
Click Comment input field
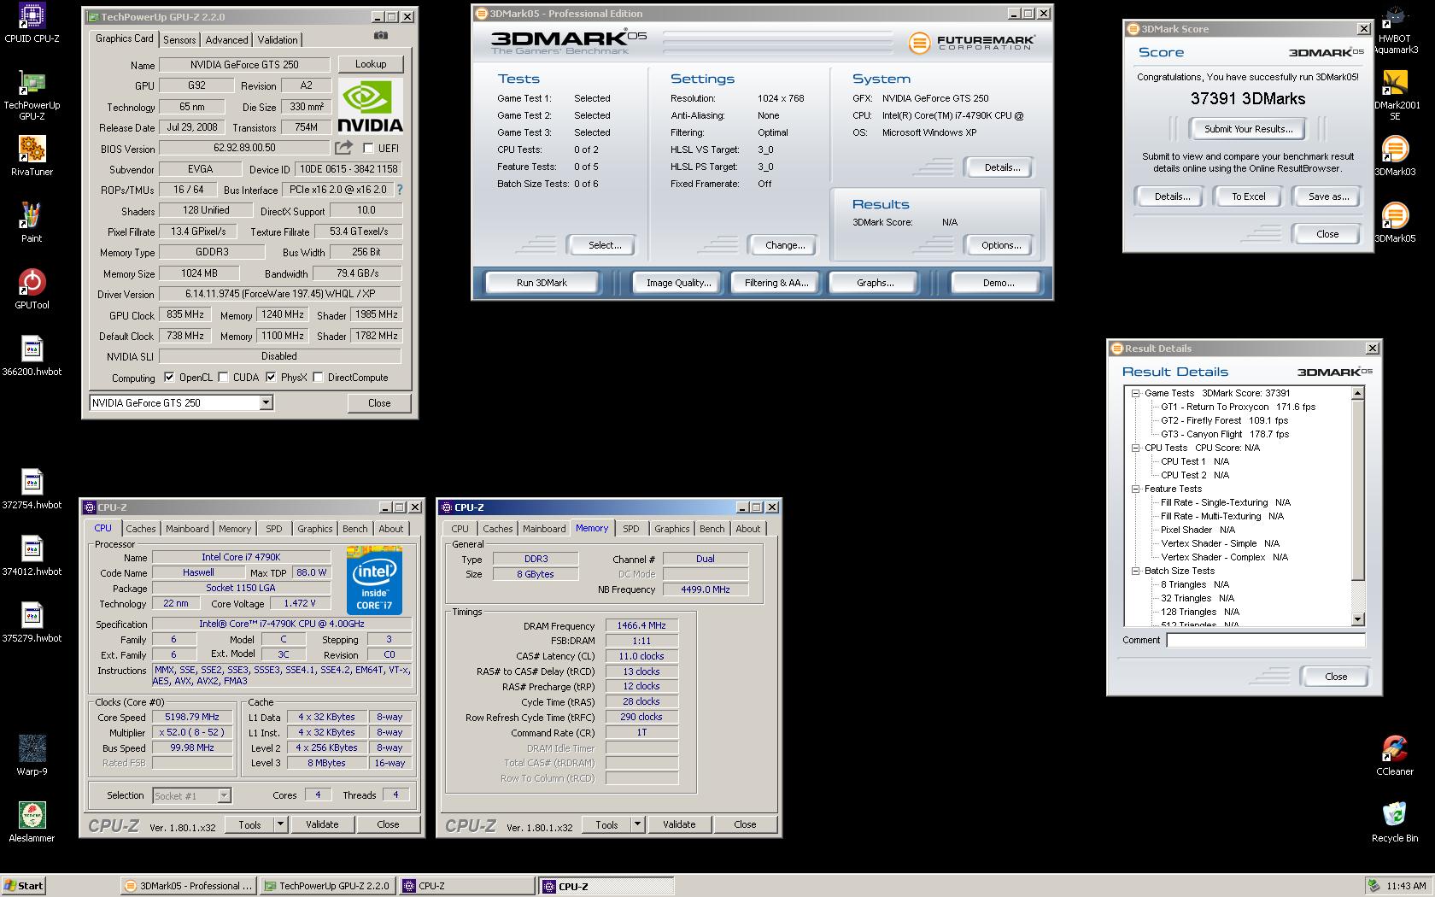[1266, 640]
